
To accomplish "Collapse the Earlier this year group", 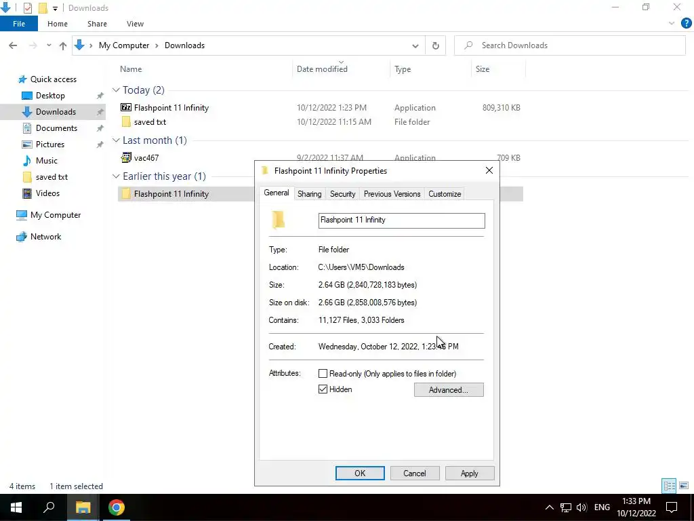I will 116,176.
